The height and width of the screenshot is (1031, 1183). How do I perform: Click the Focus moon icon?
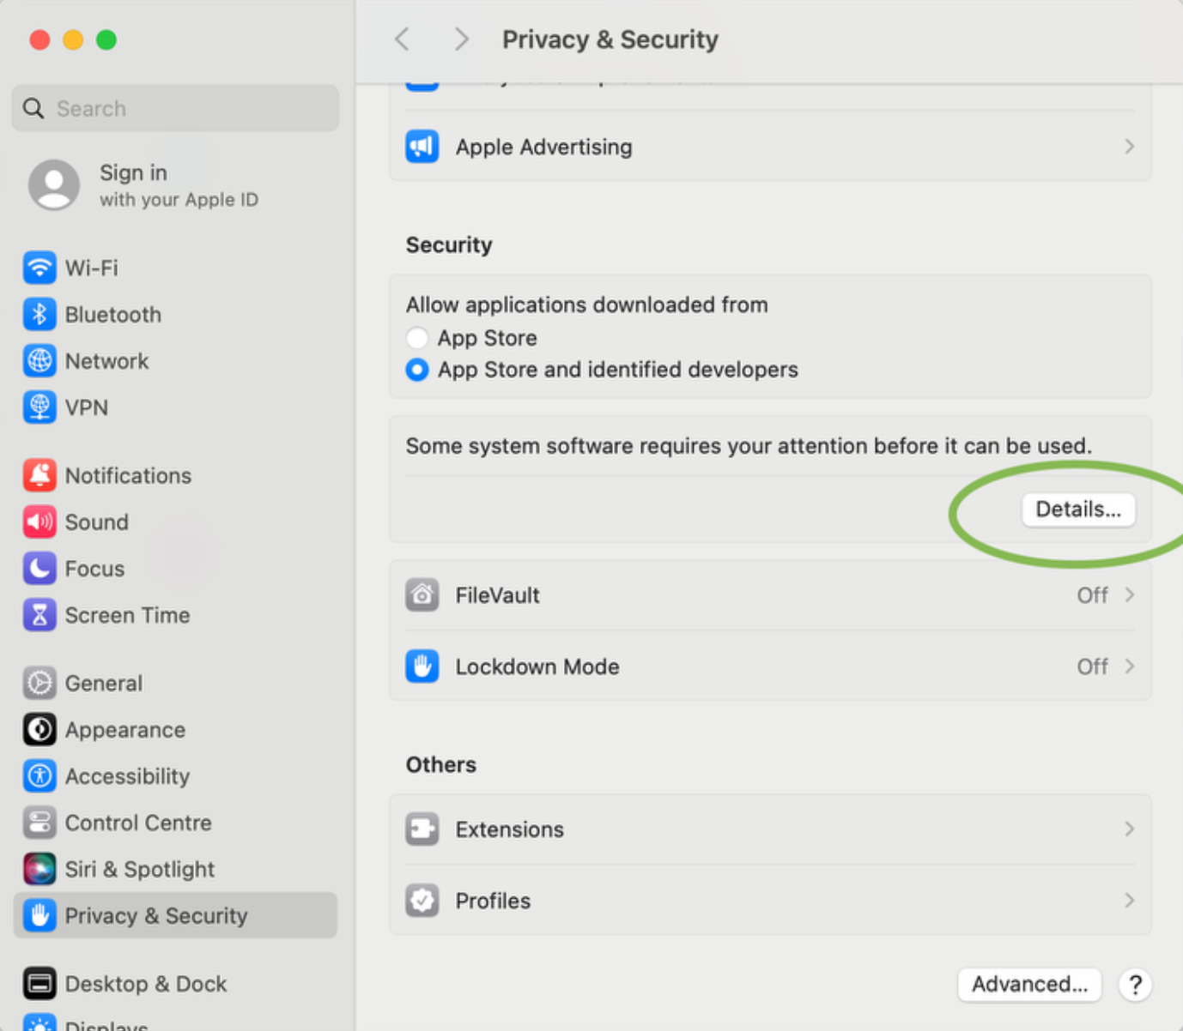(39, 568)
